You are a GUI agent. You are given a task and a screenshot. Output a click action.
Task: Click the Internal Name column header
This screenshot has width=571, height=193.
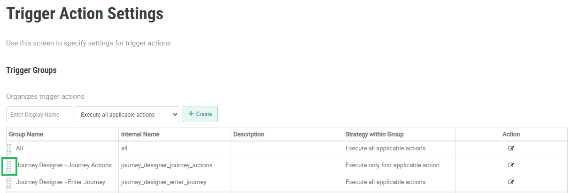pyautogui.click(x=140, y=134)
